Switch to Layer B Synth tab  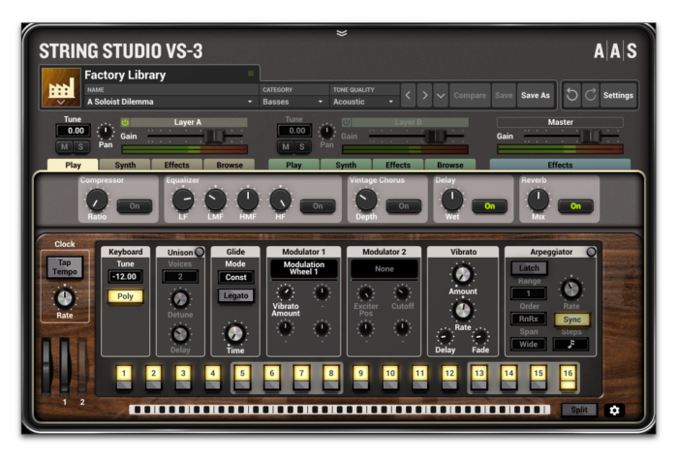pos(346,165)
